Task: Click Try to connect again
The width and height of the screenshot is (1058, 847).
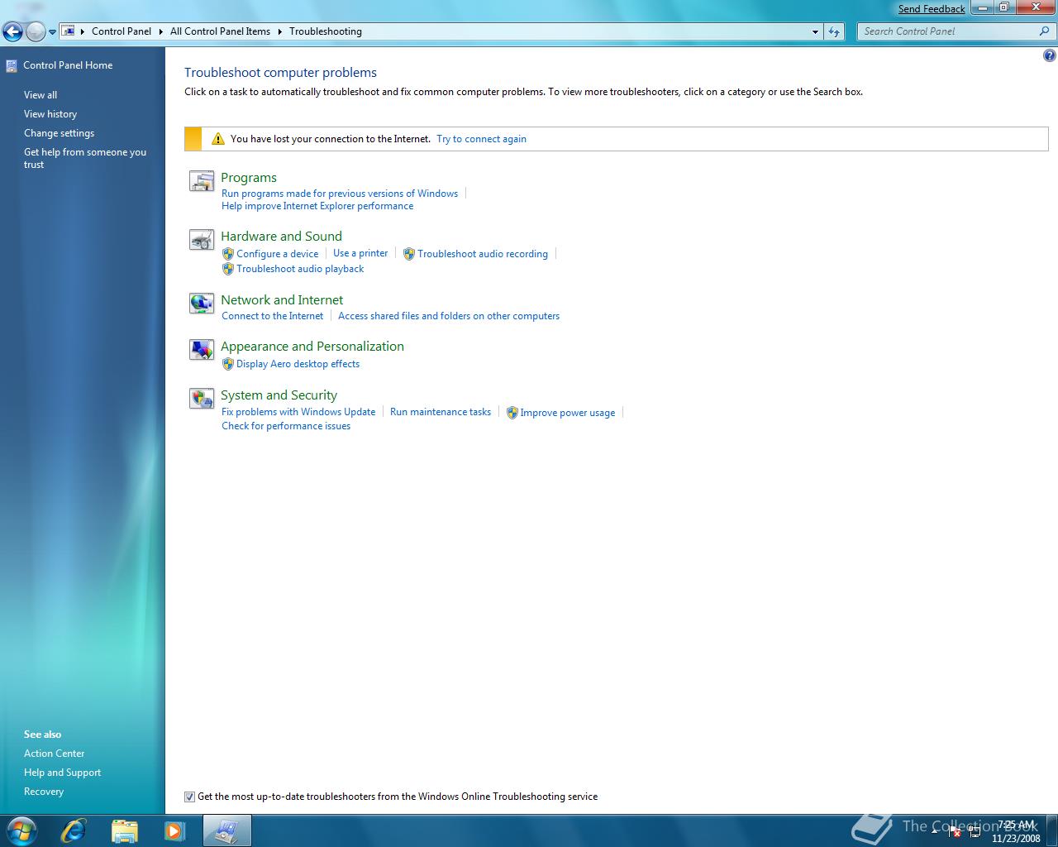Action: tap(481, 139)
